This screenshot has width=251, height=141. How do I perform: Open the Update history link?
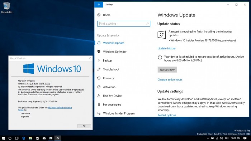(x=166, y=48)
